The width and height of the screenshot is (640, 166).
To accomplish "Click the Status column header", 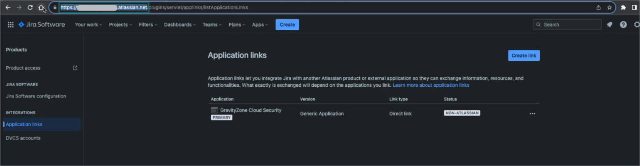I will coord(450,99).
